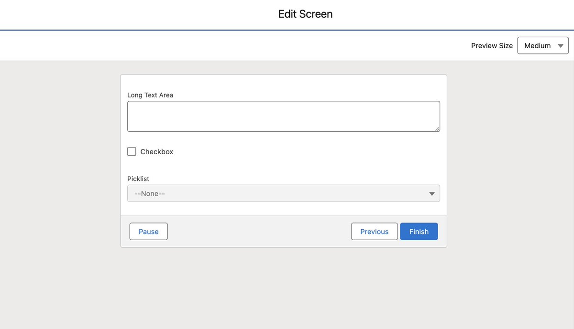This screenshot has width=574, height=329.
Task: Click the Long Text Area label
Action: point(150,95)
